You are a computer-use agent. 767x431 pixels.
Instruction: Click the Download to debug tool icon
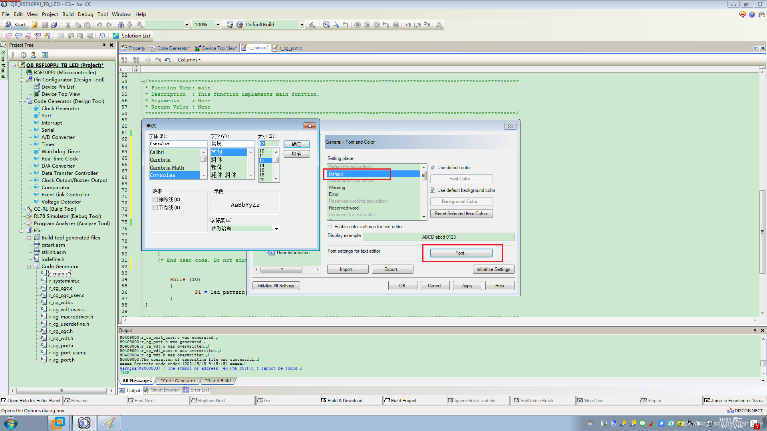click(336, 25)
